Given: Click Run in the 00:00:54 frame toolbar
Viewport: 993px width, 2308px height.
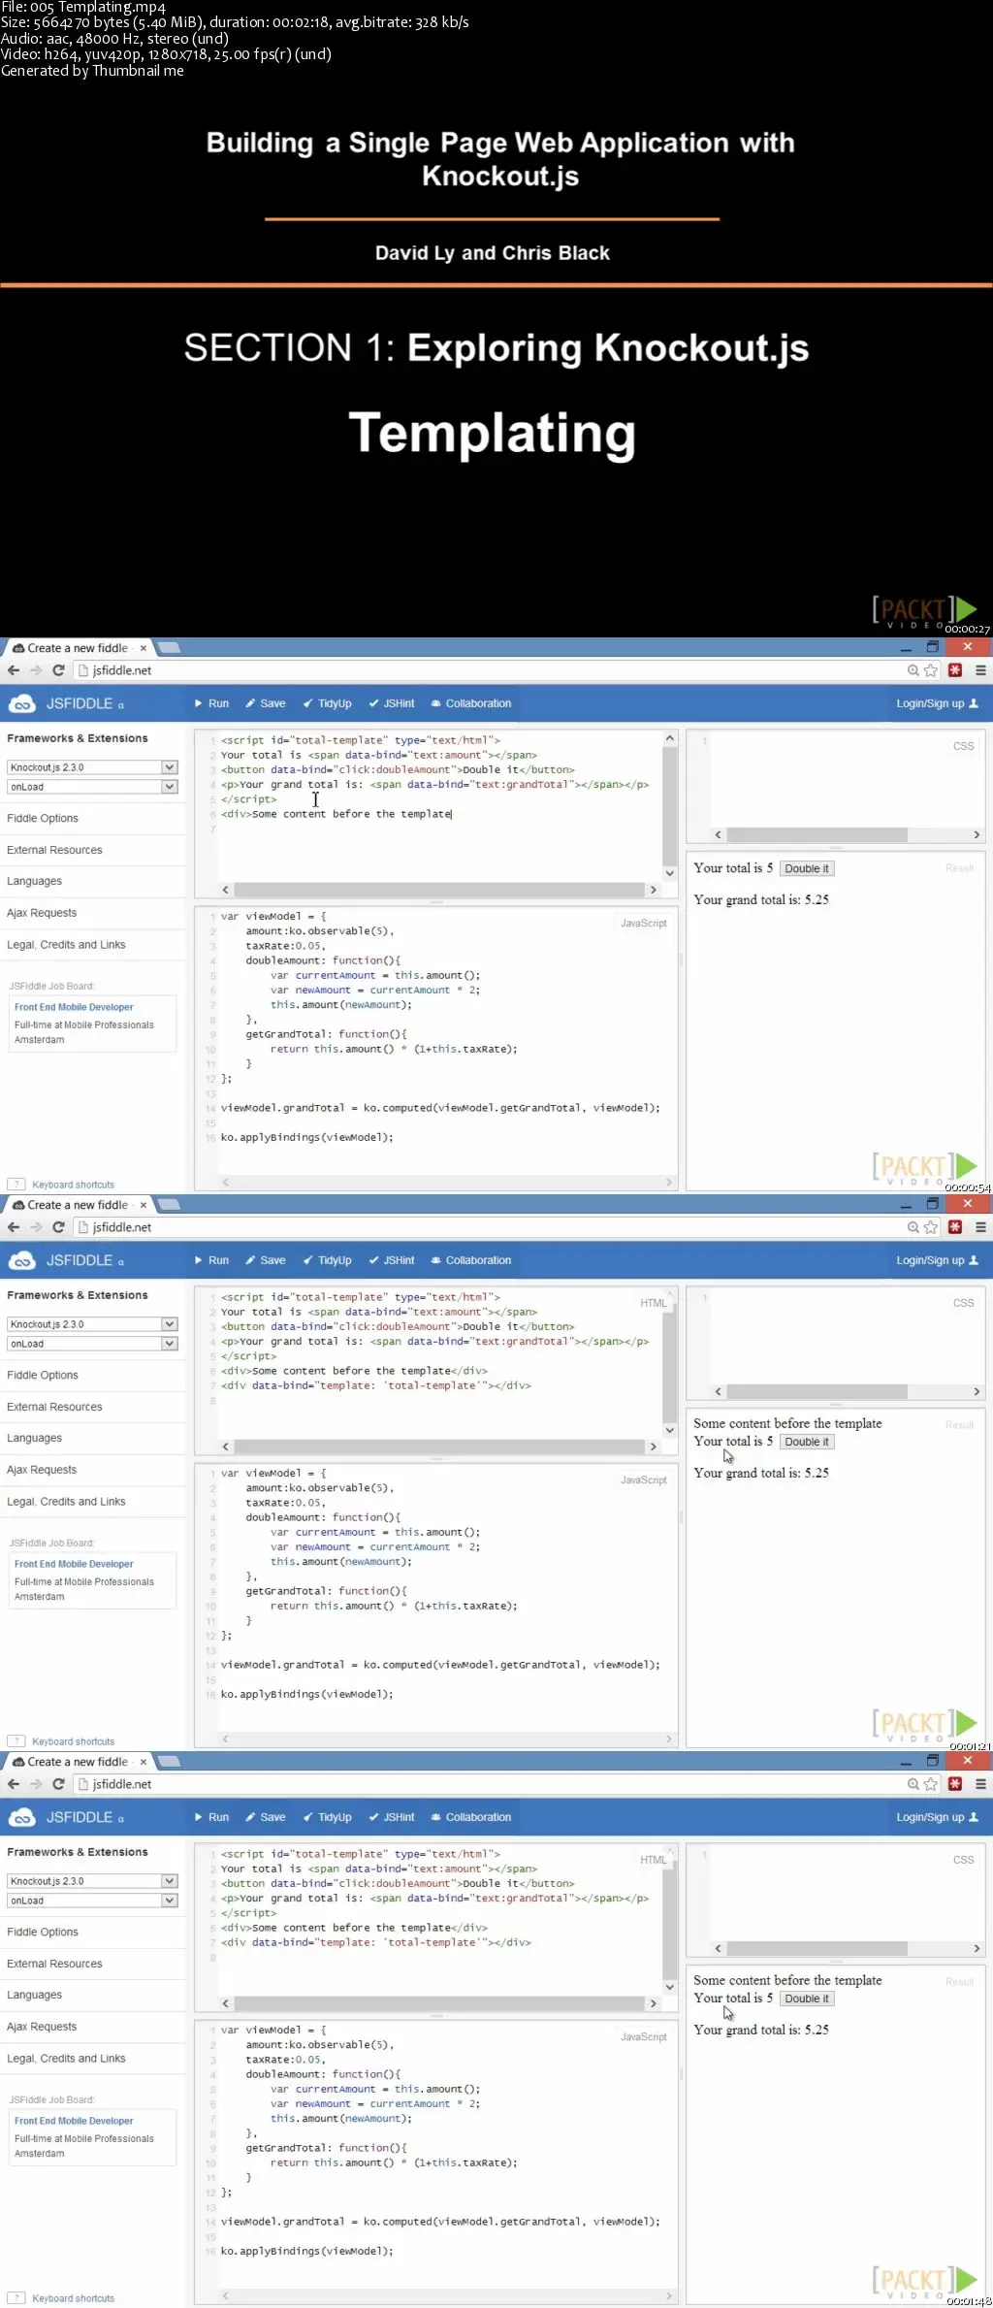Looking at the screenshot, I should [x=211, y=703].
